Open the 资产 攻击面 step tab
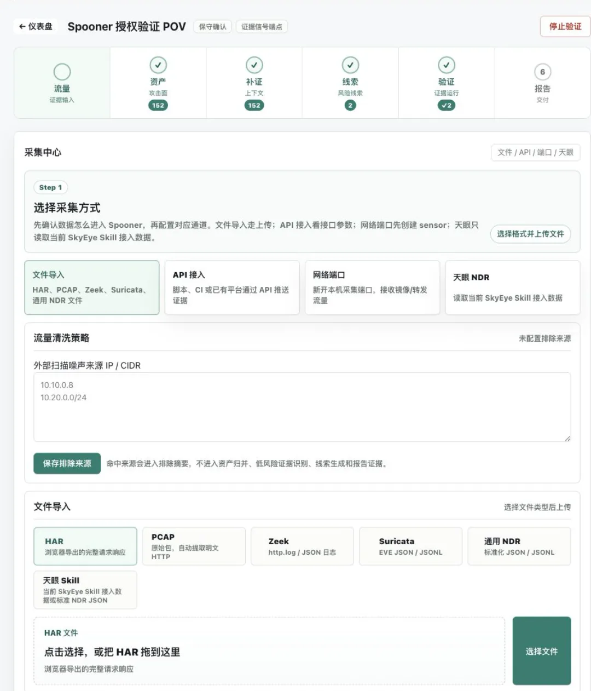 coord(158,83)
